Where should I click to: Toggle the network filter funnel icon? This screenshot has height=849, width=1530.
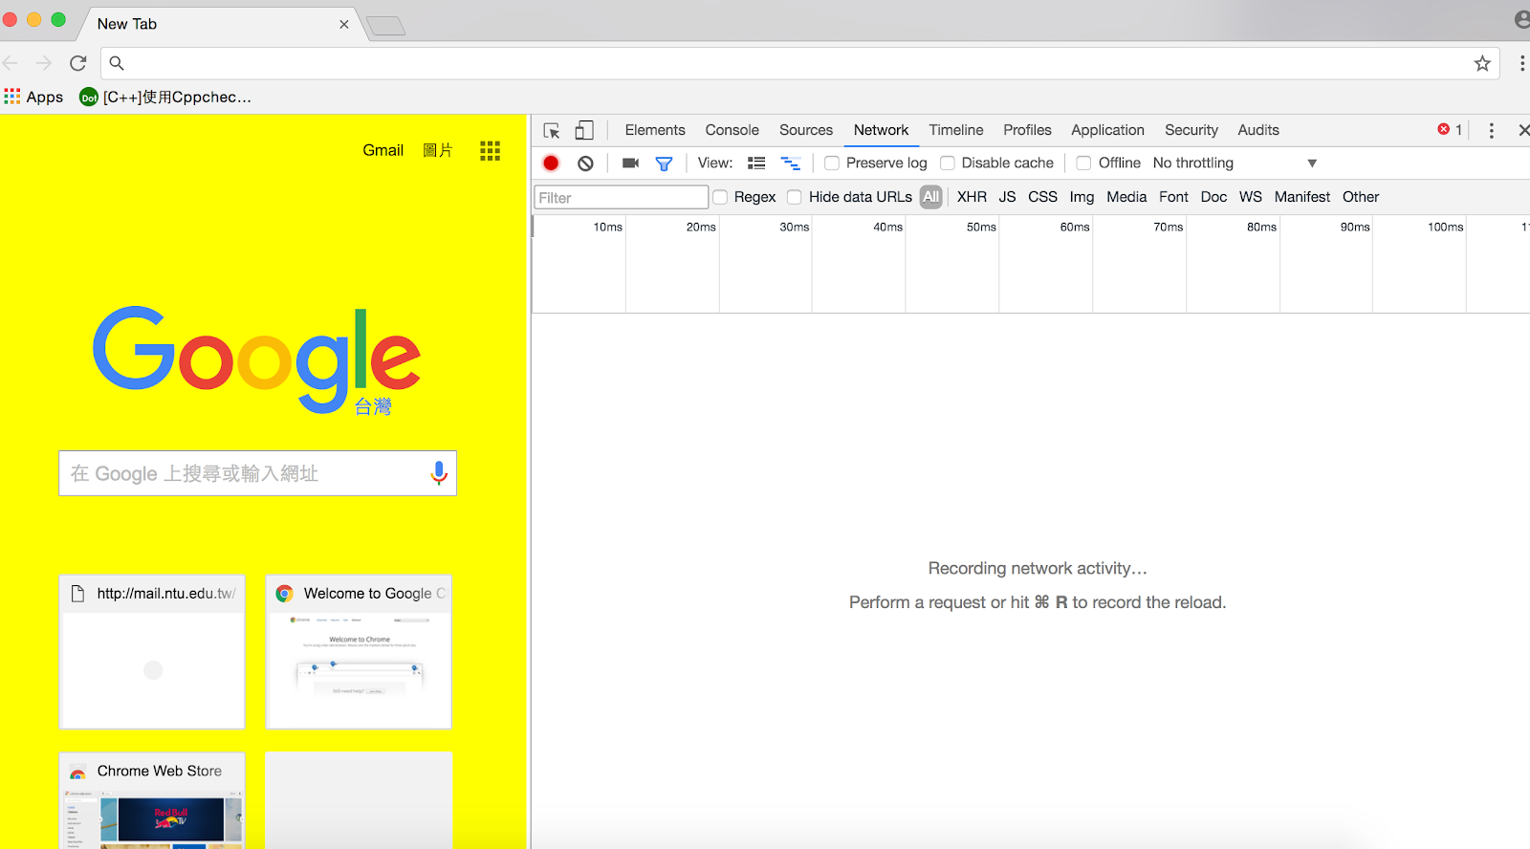click(664, 163)
